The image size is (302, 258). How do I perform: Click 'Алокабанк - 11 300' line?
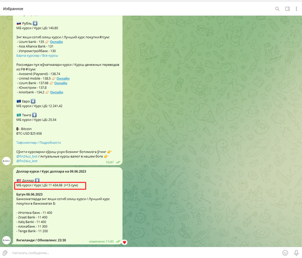point(32,227)
